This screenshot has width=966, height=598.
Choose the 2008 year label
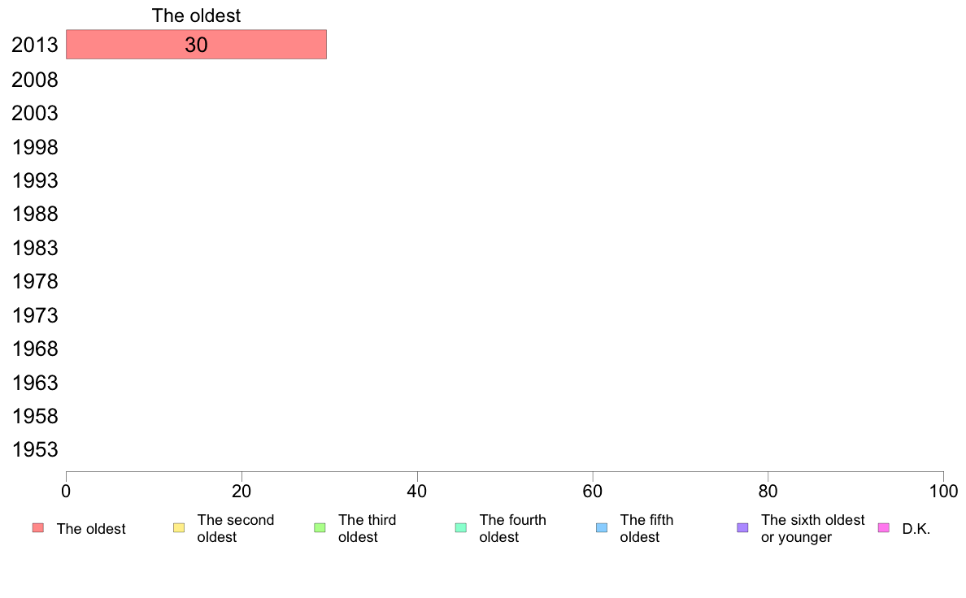pos(34,80)
